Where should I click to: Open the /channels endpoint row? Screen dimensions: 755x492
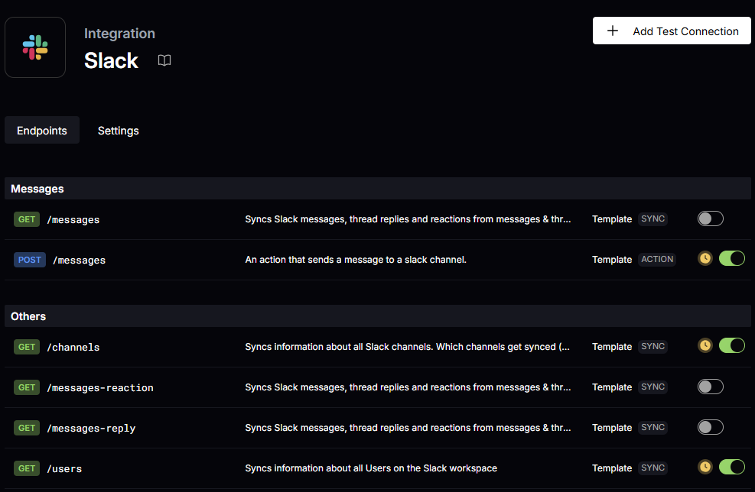(x=73, y=347)
